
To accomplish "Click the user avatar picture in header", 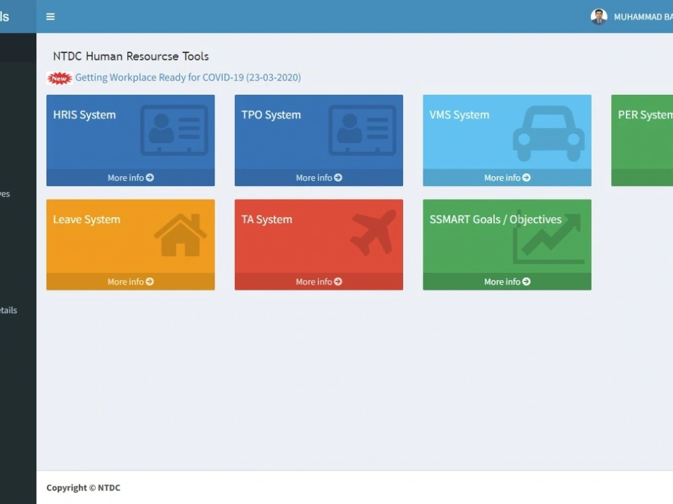I will click(599, 17).
